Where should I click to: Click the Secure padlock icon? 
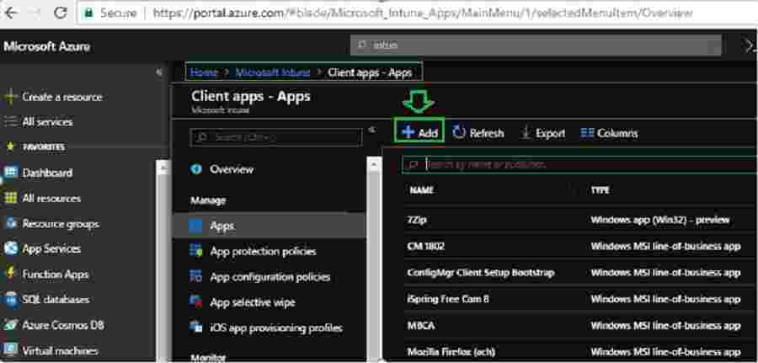88,13
